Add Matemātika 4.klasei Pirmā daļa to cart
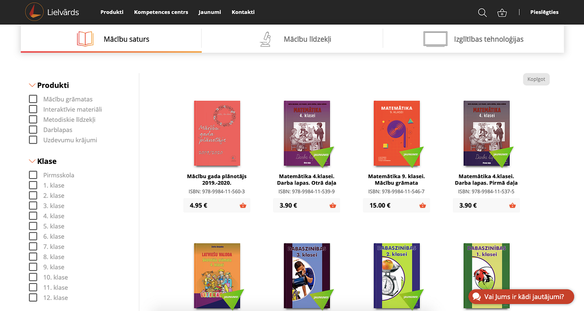 click(513, 206)
